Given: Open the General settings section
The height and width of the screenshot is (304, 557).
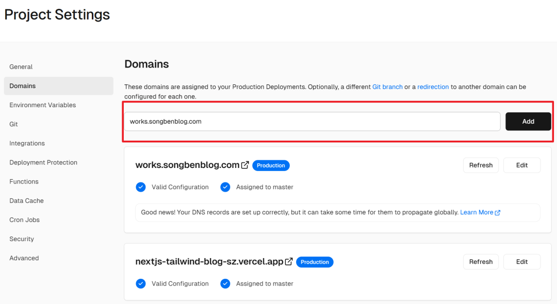Looking at the screenshot, I should 21,67.
